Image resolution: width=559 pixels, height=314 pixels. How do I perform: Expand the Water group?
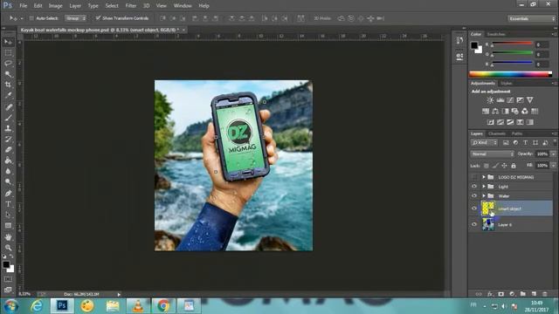(484, 195)
